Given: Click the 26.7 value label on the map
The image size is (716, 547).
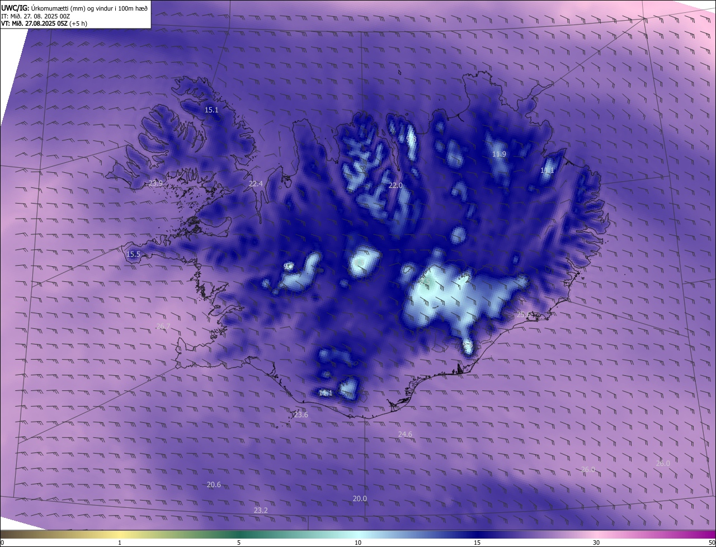Looking at the screenshot, I should (163, 327).
